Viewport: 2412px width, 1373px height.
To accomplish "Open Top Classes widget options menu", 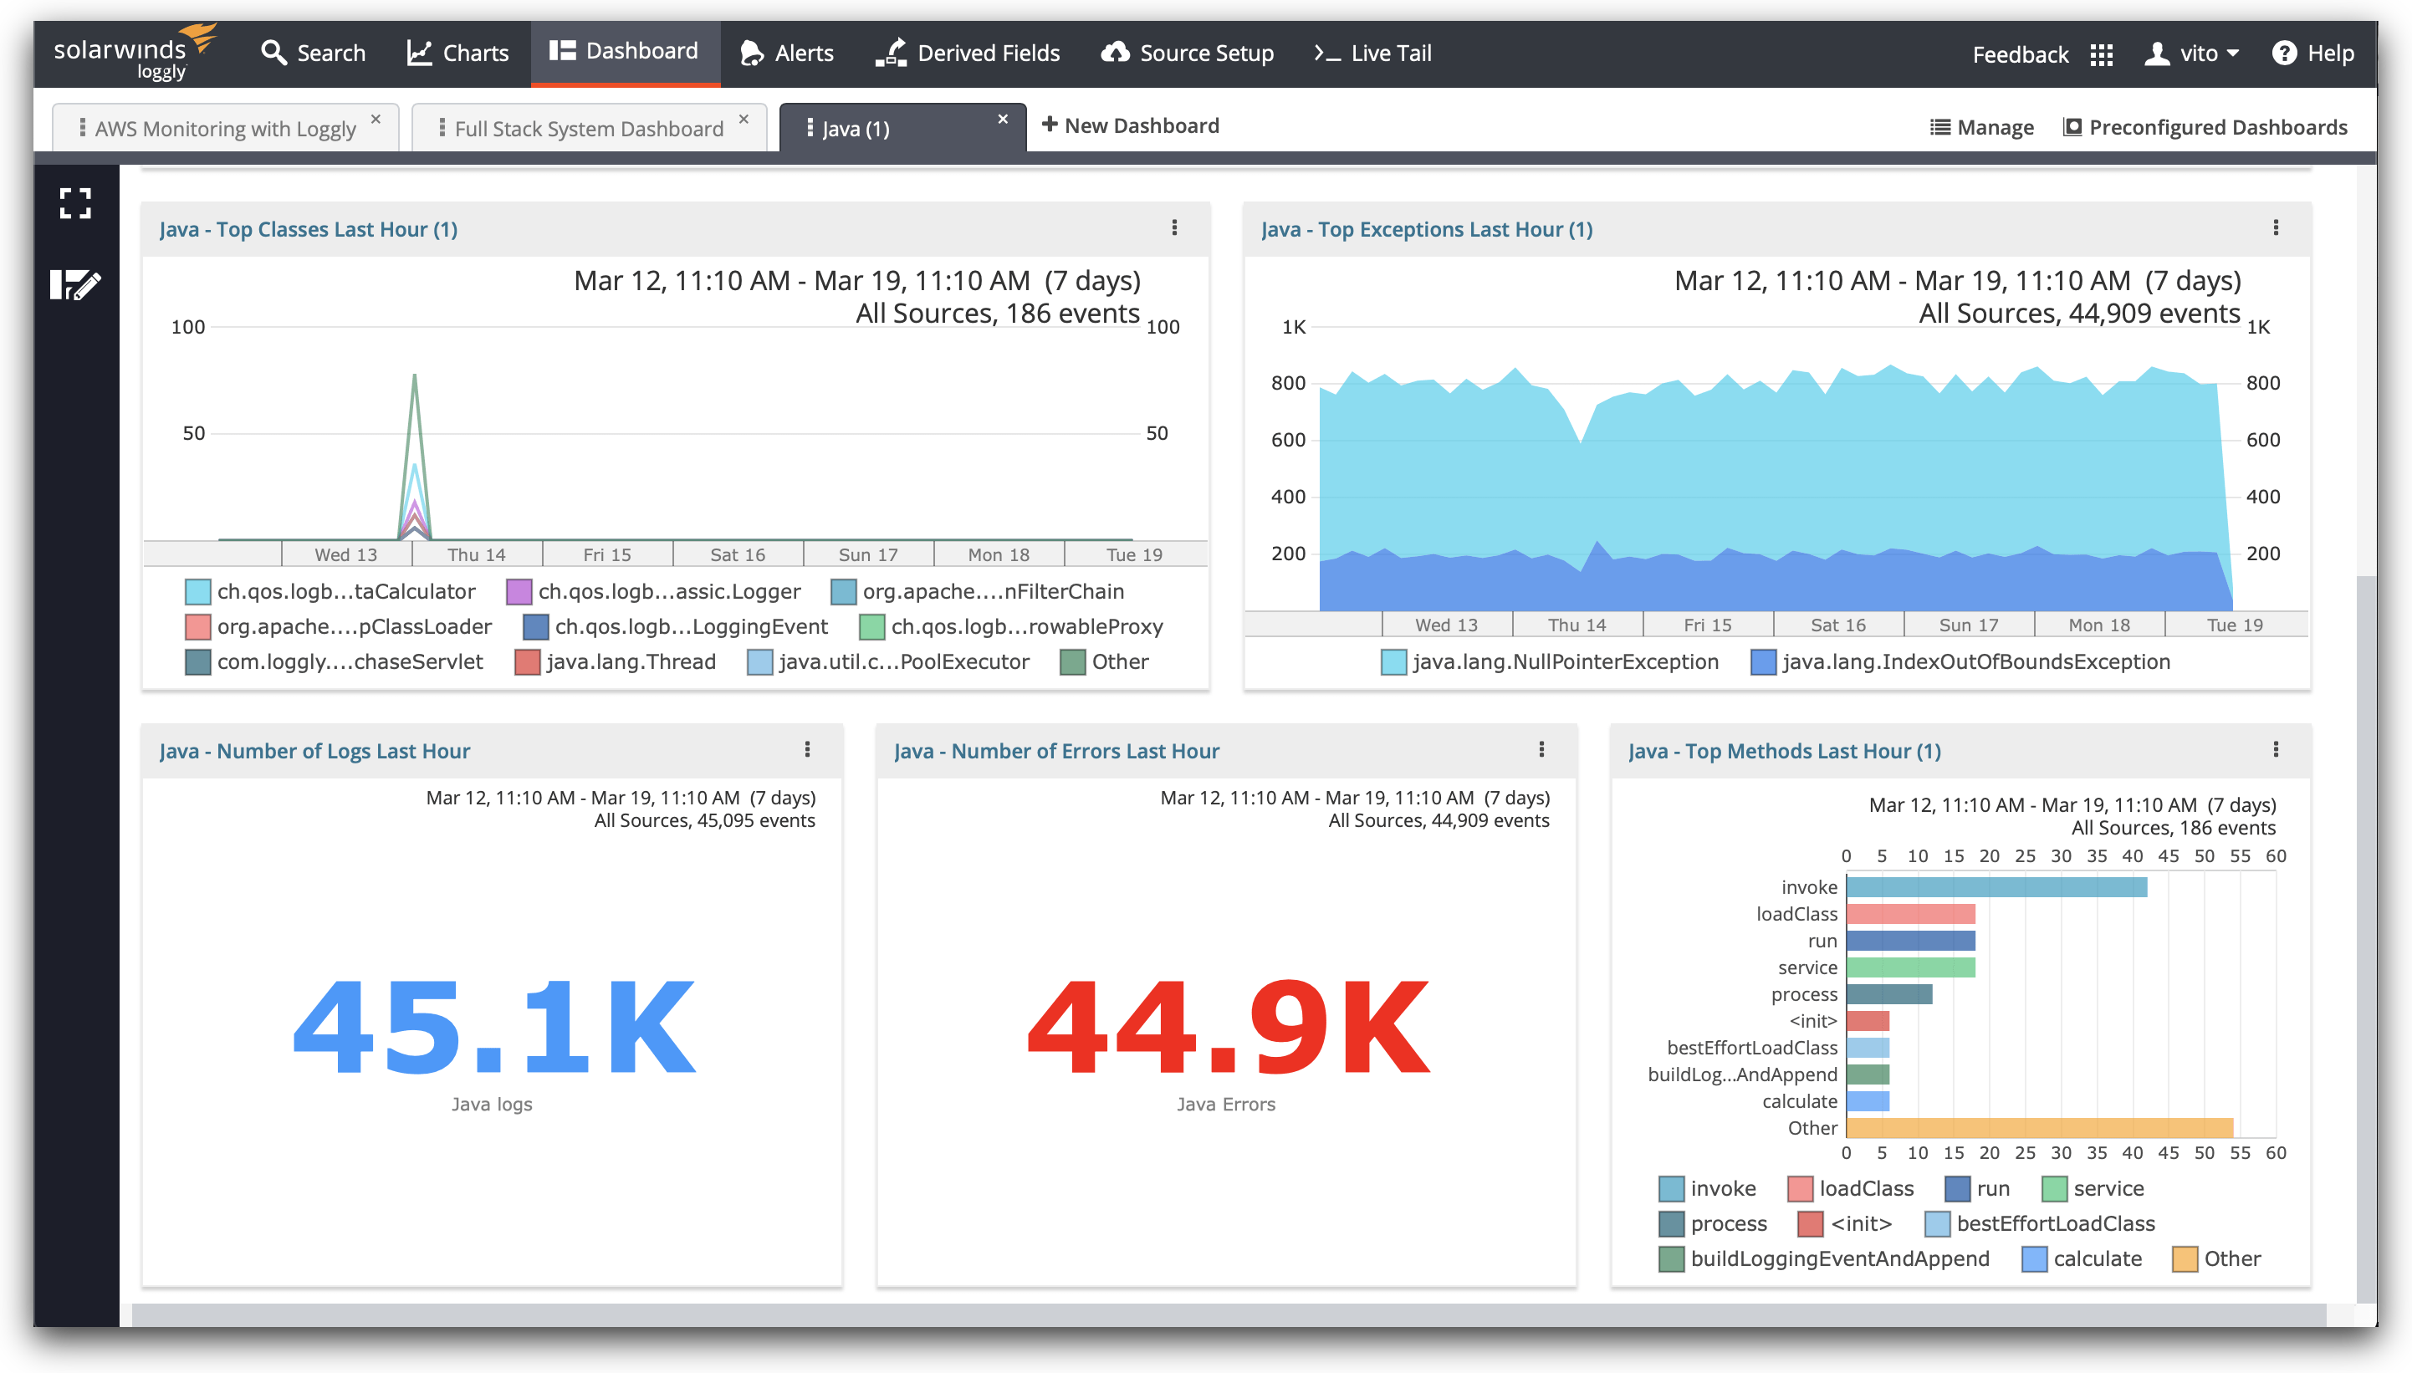I will (1174, 227).
